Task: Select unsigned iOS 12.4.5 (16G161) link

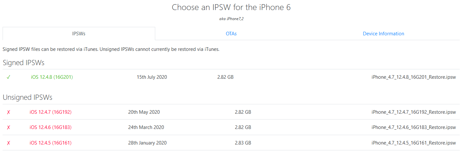Action: point(50,143)
